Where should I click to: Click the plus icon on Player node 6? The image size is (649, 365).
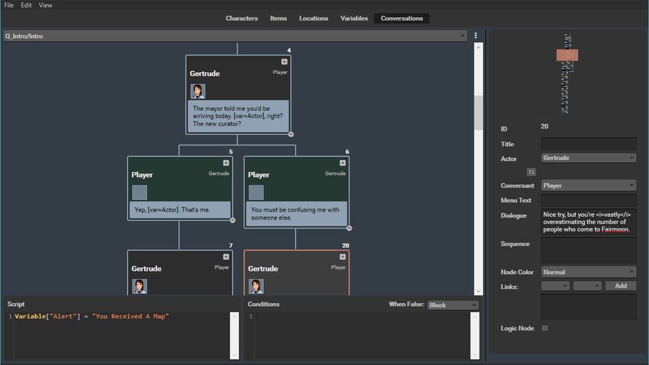coord(343,163)
